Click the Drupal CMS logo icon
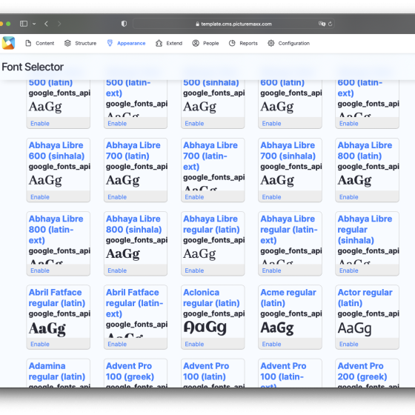The width and height of the screenshot is (415, 415). [x=8, y=43]
